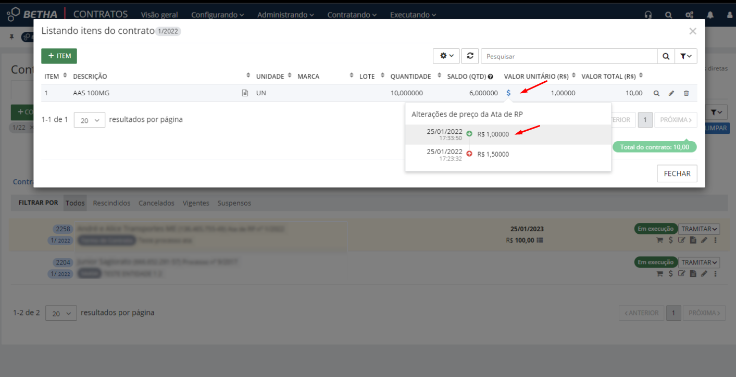Open TRAMITAR dropdown for contract 2204
The image size is (736, 377).
(x=699, y=262)
